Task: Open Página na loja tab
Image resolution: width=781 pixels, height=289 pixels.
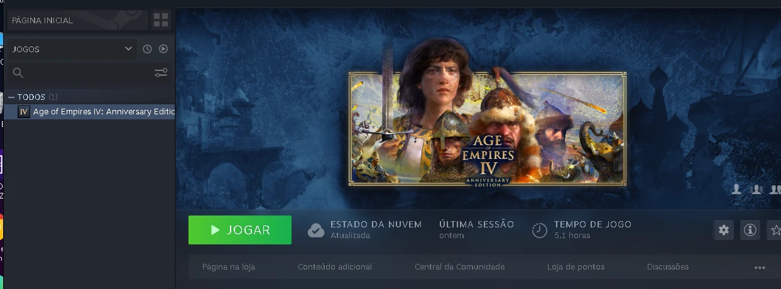Action: tap(229, 267)
